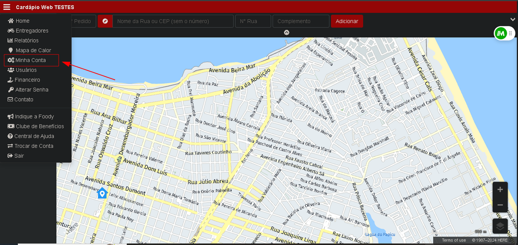Click Sair to log out

[19, 156]
